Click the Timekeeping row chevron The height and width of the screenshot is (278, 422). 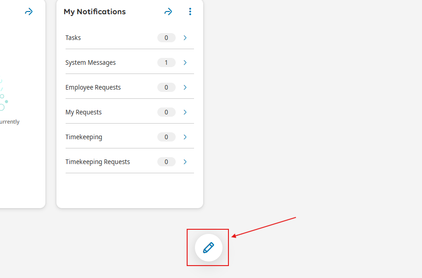[185, 137]
